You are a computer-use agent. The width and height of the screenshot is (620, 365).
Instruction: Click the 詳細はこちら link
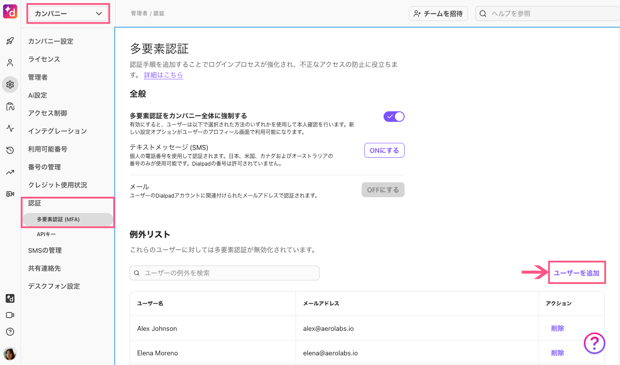163,75
